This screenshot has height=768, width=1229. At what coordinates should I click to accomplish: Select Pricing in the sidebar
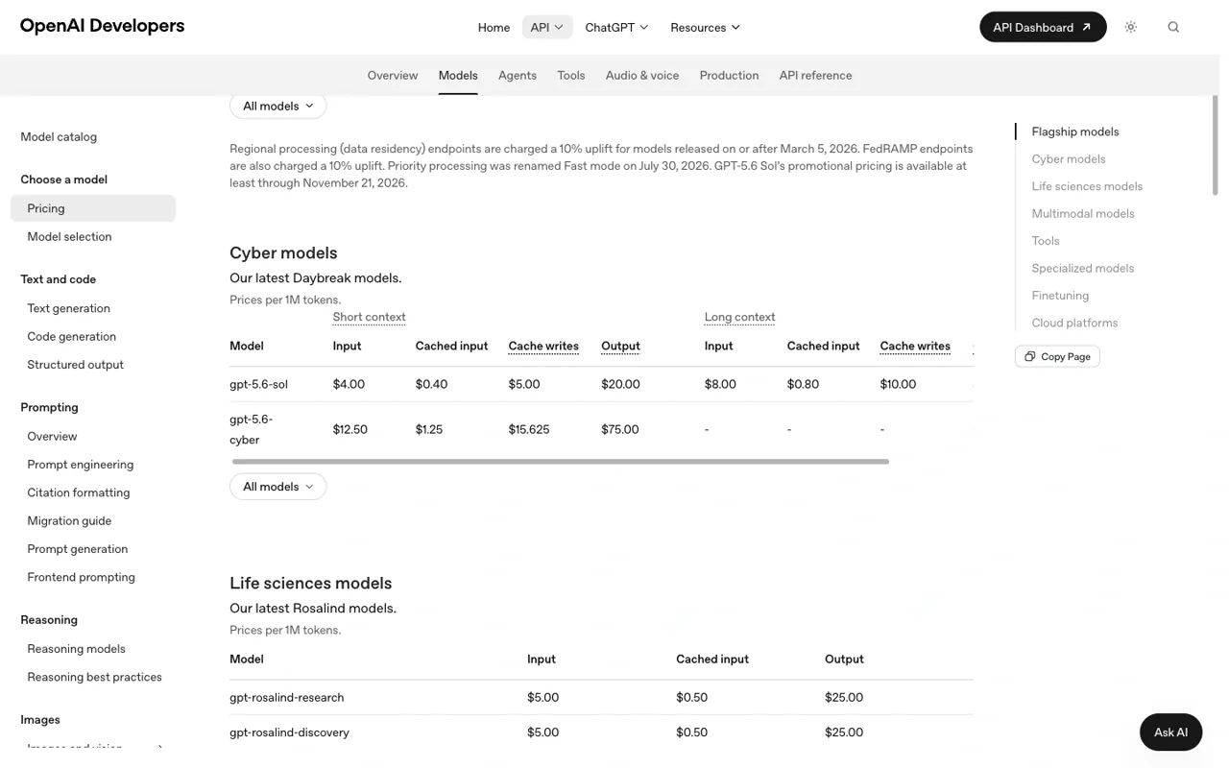pyautogui.click(x=93, y=208)
